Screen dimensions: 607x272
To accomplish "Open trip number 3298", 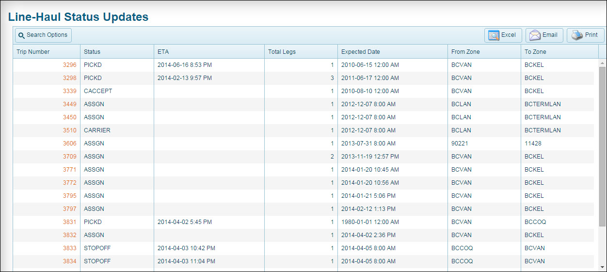I will point(69,78).
